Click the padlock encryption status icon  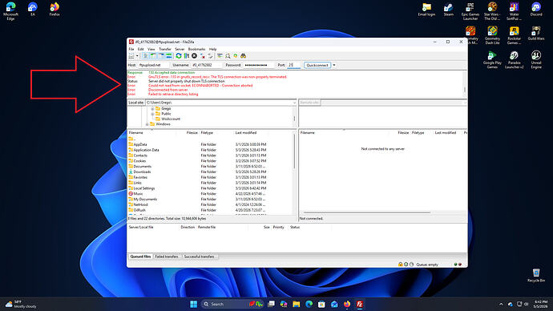point(400,265)
